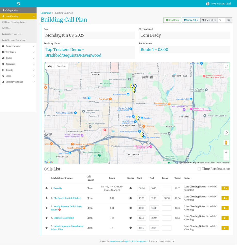Click the drag handle for Fazzolis row
Viewport: 237px width, 245px height.
47,188
